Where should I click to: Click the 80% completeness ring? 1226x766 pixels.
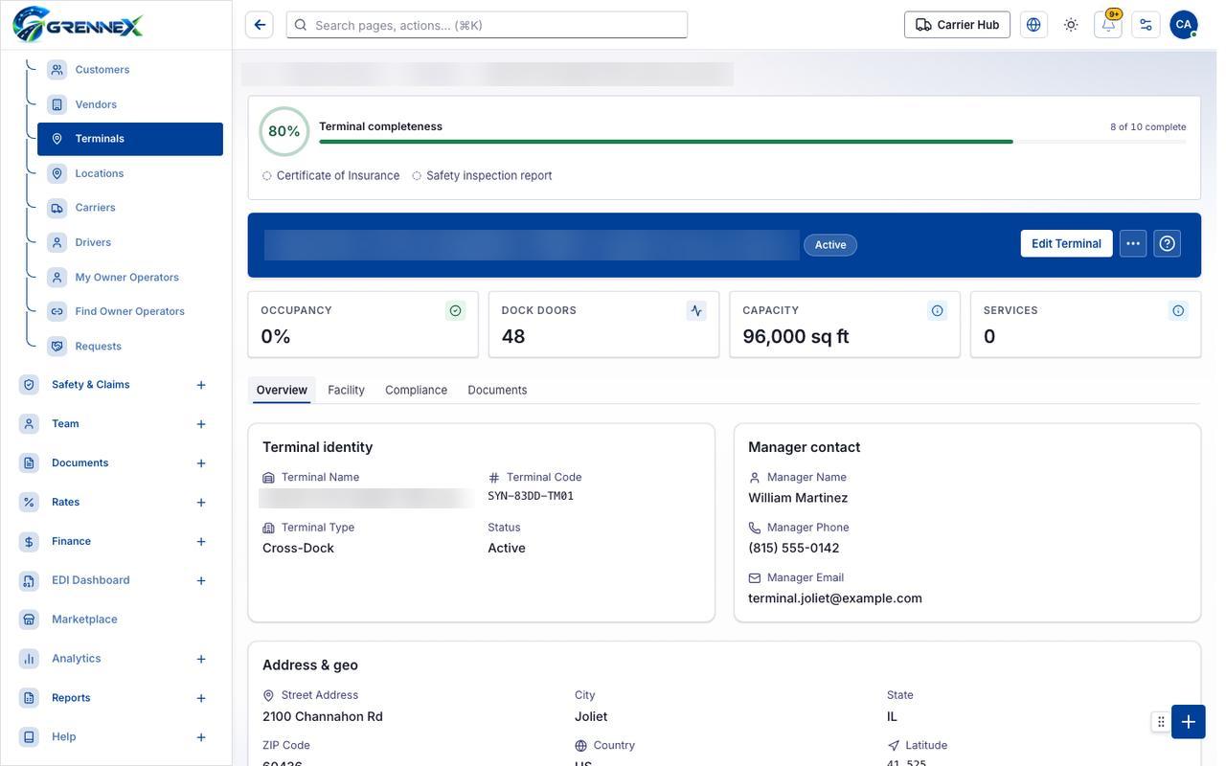pyautogui.click(x=284, y=131)
